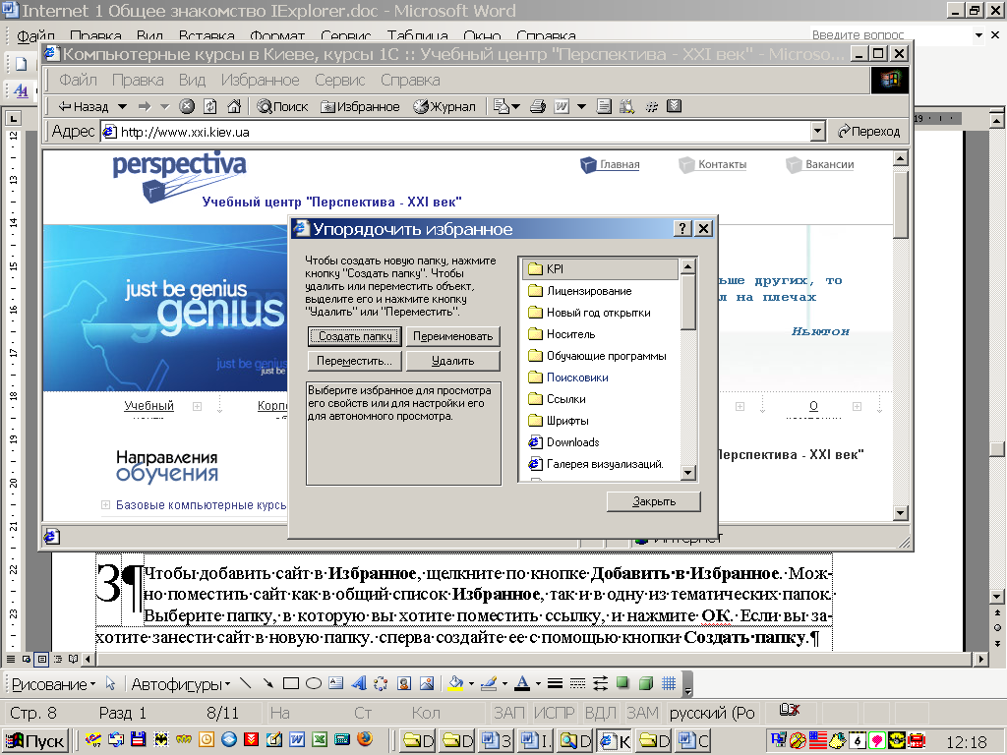Open Справка menu in Internet Explorer
1007x755 pixels.
pos(410,81)
